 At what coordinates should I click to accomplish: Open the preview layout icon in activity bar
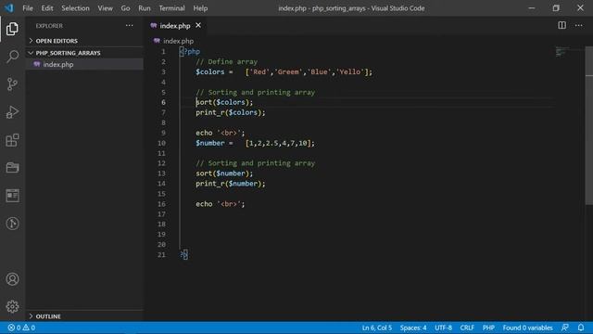(12, 196)
